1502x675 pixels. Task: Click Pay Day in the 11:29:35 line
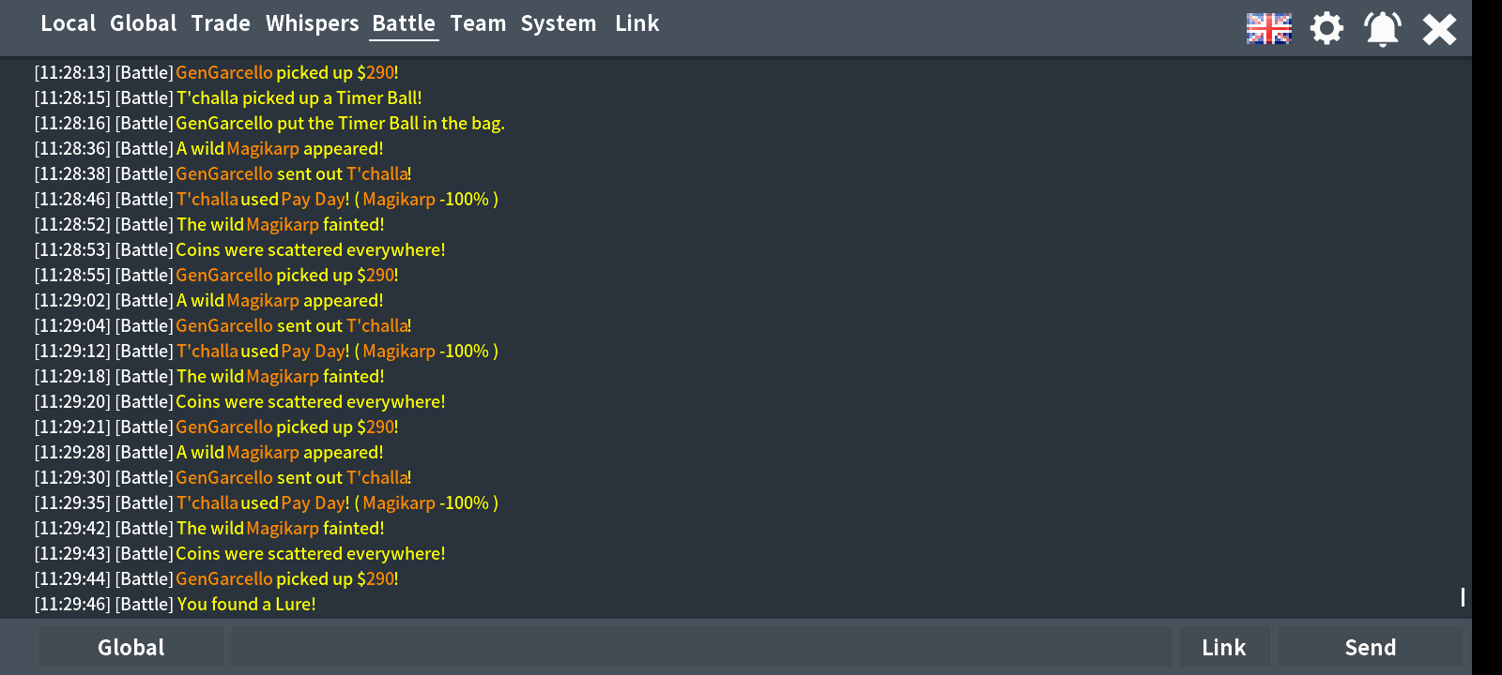(314, 502)
